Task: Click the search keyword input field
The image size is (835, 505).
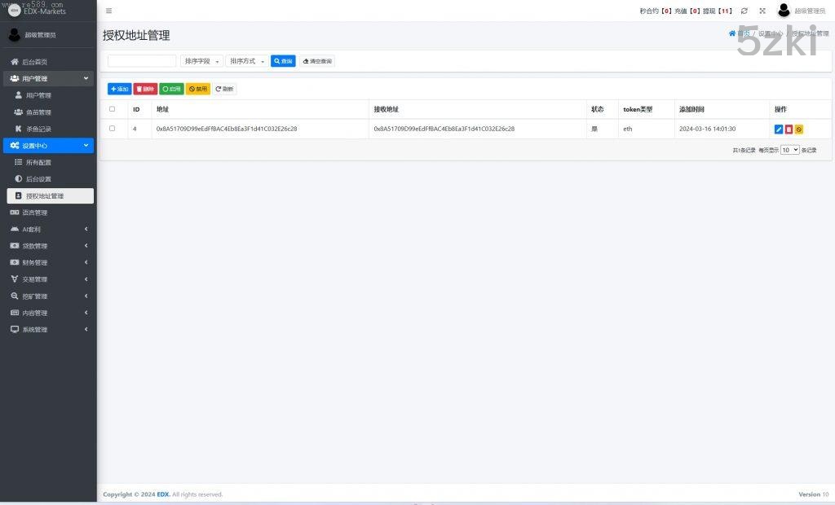Action: click(142, 61)
